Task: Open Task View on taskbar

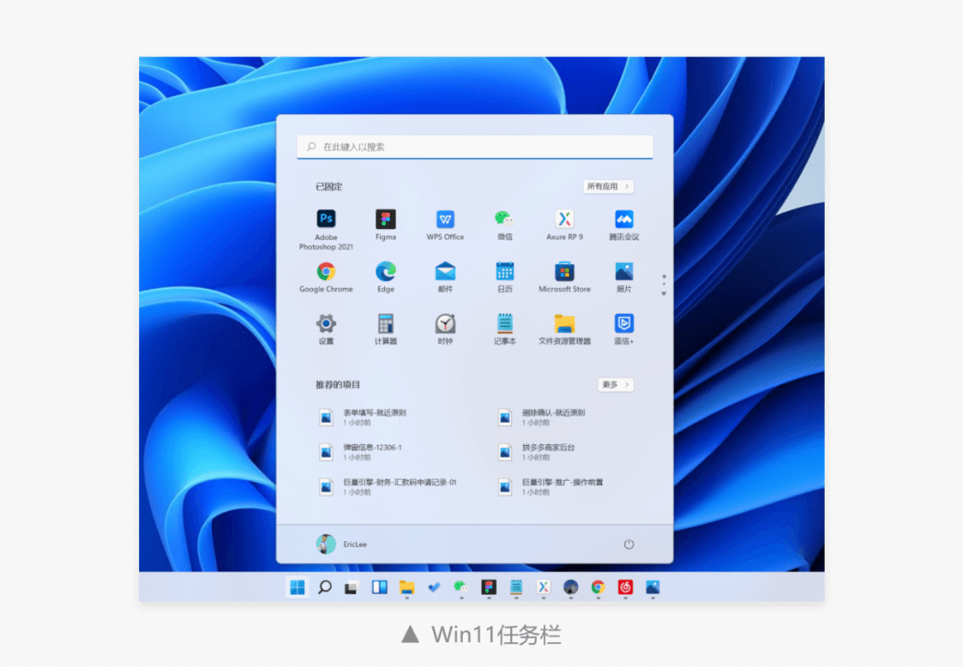Action: coord(351,587)
